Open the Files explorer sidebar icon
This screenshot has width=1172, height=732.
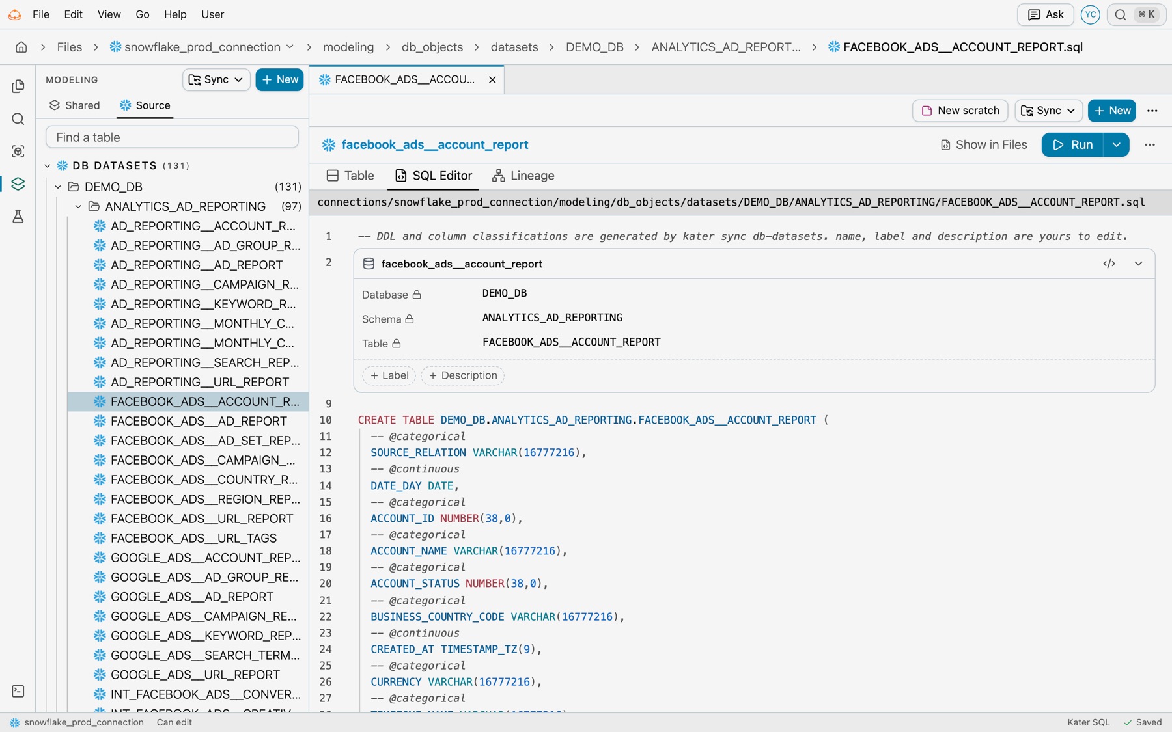tap(18, 87)
